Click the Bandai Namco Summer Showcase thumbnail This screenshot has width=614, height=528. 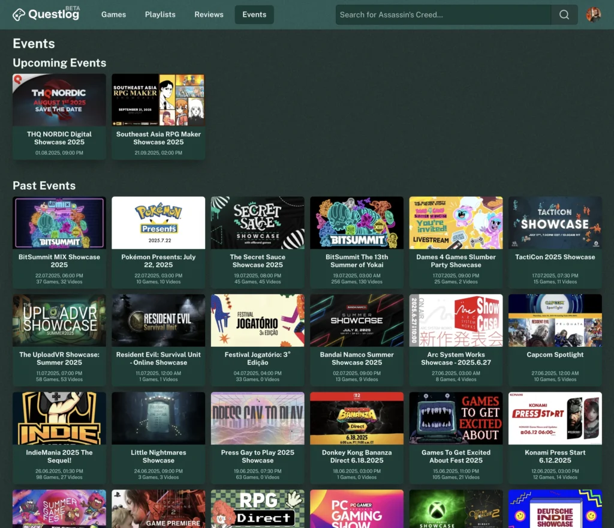(x=357, y=320)
